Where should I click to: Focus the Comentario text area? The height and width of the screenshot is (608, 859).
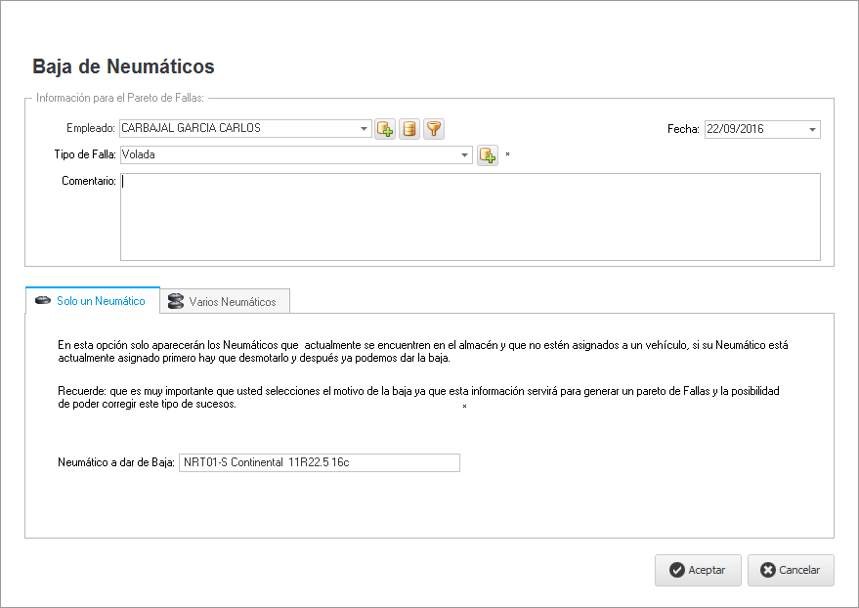tap(469, 217)
